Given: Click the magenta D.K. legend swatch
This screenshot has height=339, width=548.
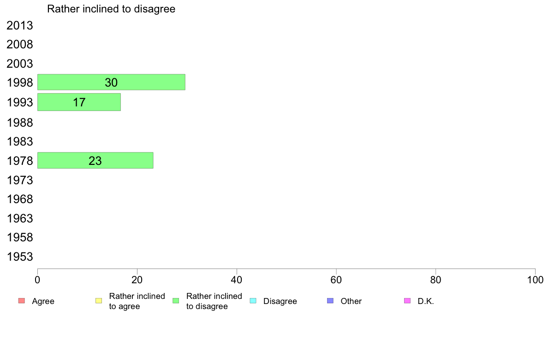Looking at the screenshot, I should click(407, 301).
